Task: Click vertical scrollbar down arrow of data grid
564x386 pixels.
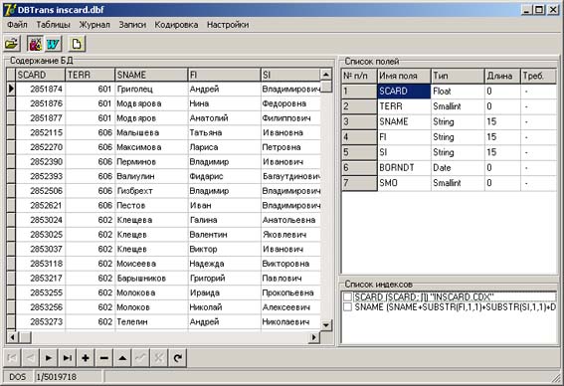Action: click(326, 325)
